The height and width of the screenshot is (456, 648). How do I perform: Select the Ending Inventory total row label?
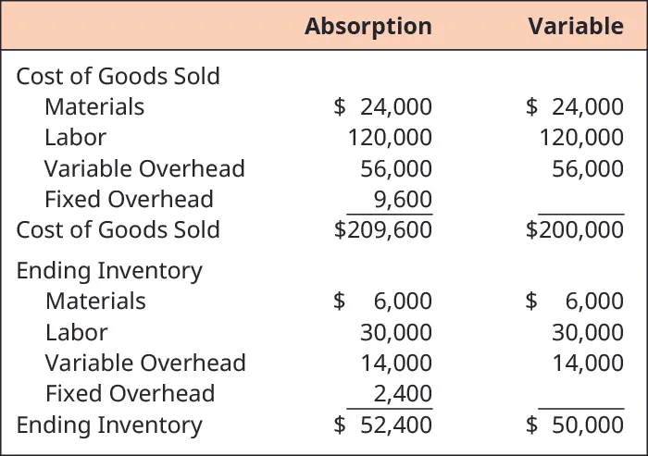click(x=108, y=425)
